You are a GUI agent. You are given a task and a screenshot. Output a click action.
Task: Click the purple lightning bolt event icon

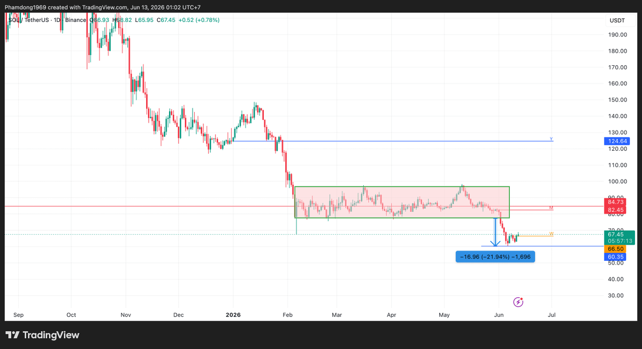(518, 302)
